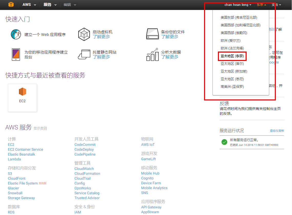Click 了解更多 under 启动虚拟机

pyautogui.click(x=101, y=37)
